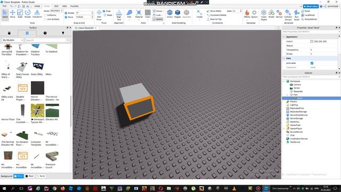The image size is (341, 192).
Task: Uncheck the Archivable property checkbox
Action: [312, 63]
